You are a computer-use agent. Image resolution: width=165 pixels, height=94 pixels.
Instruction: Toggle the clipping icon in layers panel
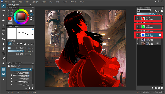[x=159, y=11]
